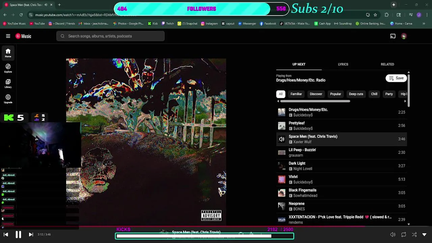Viewport: 432px width, 243px height.
Task: Select the Popular filter chip
Action: click(335, 94)
